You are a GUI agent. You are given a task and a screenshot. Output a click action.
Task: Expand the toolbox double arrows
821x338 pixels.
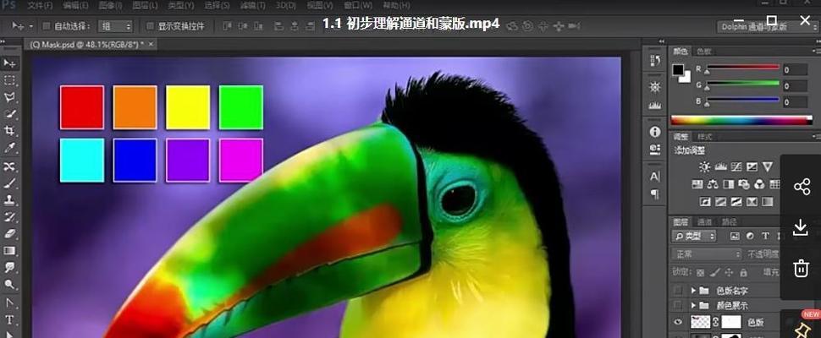(x=3, y=41)
